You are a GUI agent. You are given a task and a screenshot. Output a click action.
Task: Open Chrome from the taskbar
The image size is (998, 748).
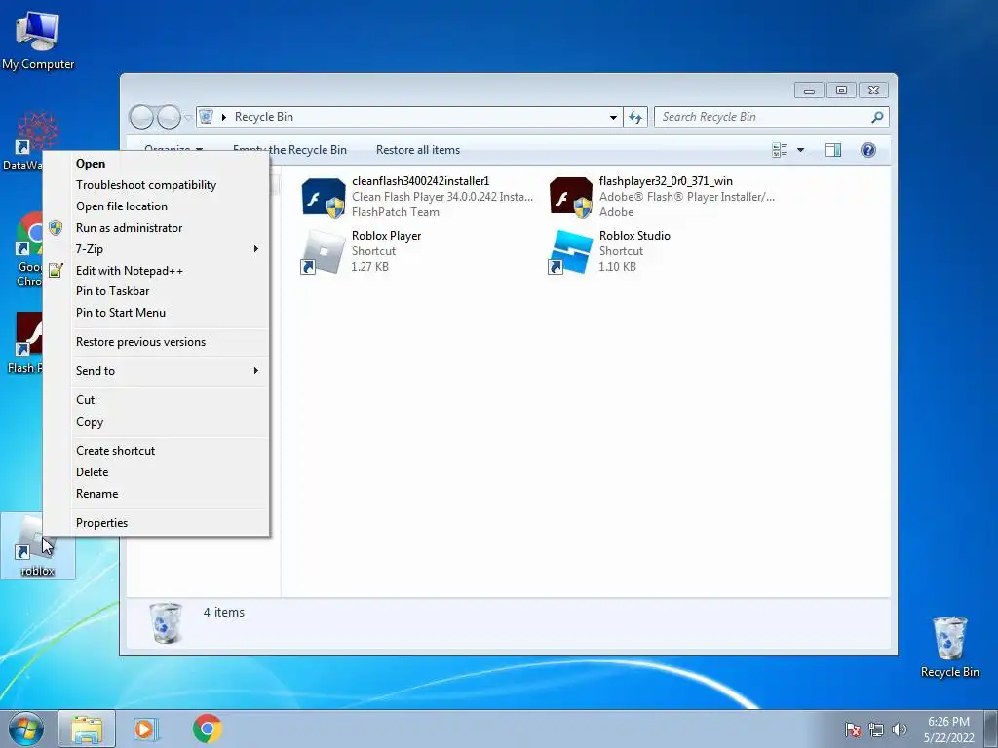tap(208, 729)
